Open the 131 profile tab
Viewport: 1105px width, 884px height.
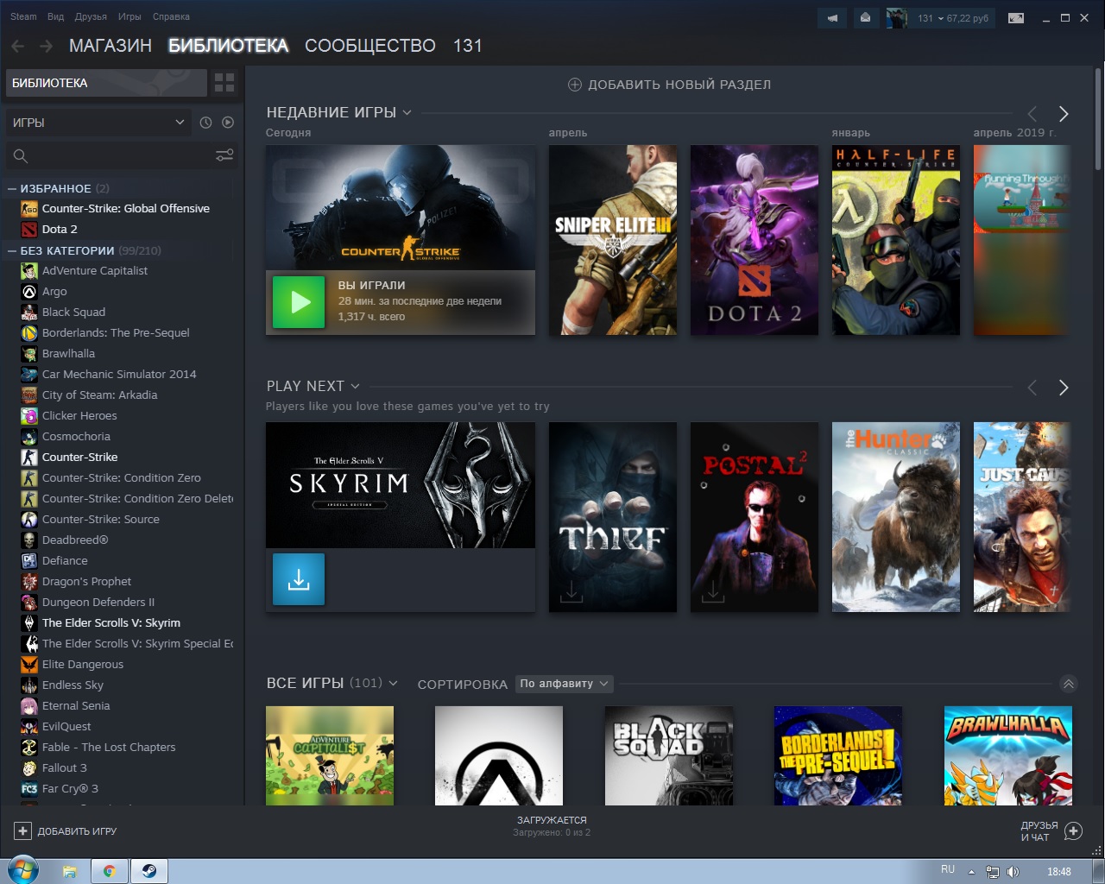[x=468, y=46]
